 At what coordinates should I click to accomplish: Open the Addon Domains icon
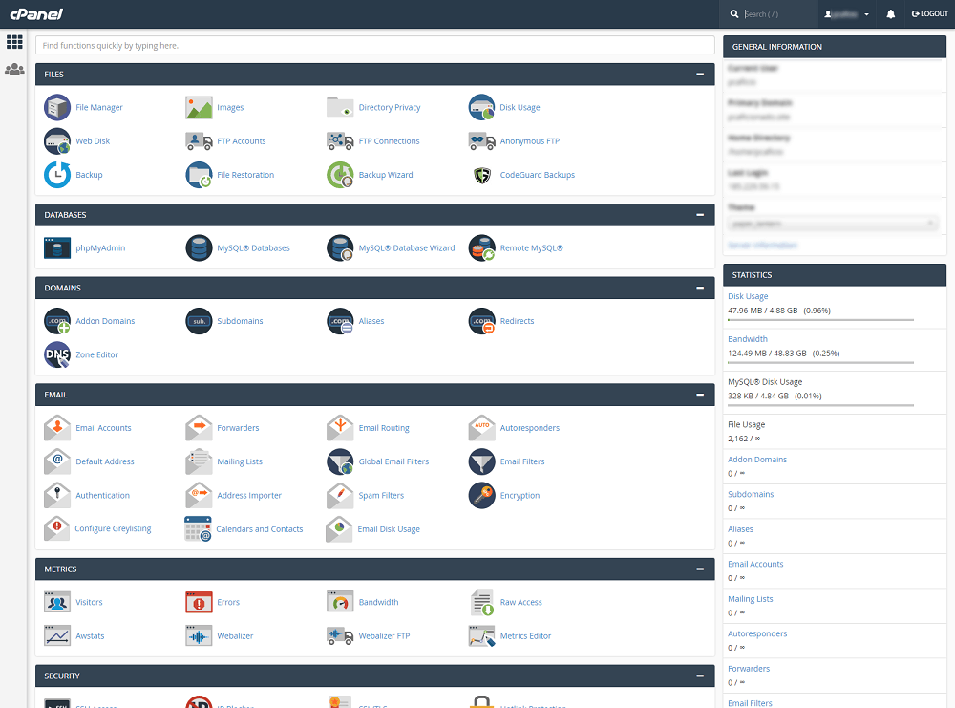(x=57, y=321)
